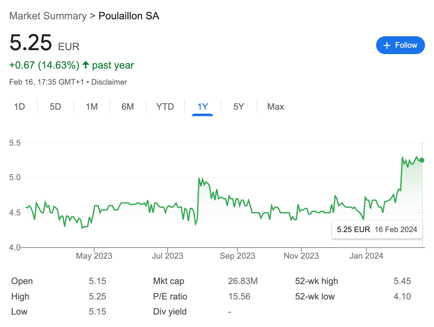Click the Div yield label
The image size is (434, 327).
170,312
